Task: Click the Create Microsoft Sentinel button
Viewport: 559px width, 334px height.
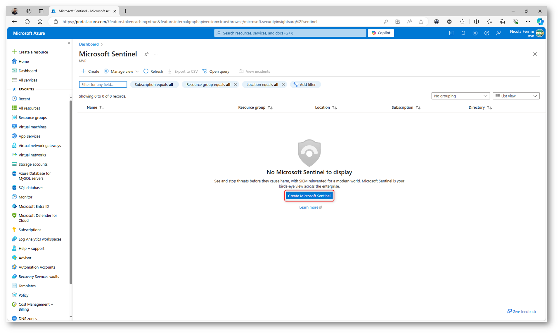Action: tap(309, 196)
